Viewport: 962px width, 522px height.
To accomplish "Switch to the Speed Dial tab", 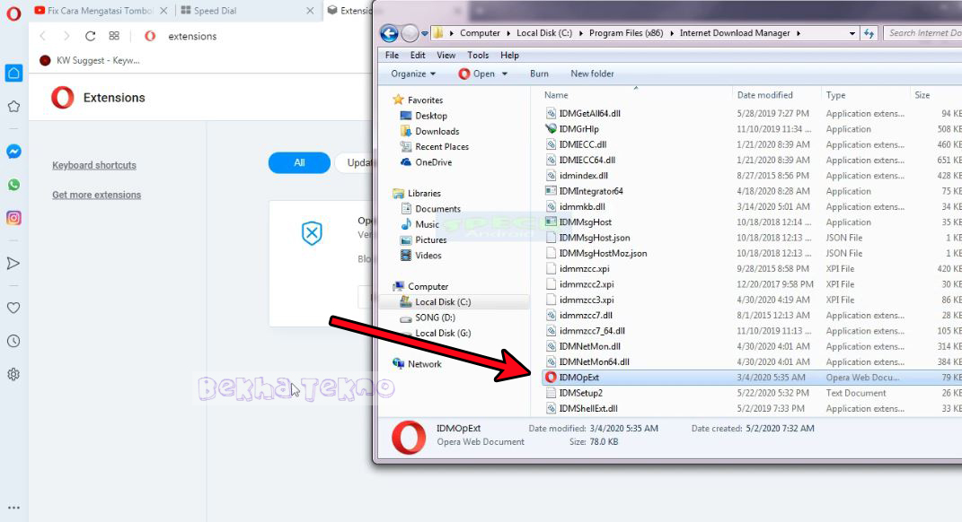I will point(245,11).
